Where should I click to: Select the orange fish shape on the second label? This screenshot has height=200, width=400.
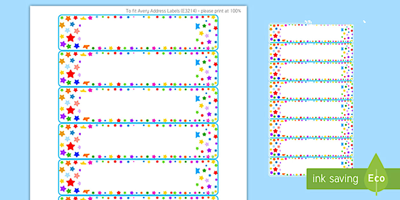click(86, 83)
